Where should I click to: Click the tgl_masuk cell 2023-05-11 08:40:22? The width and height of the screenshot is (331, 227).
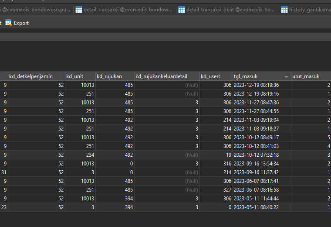(262, 207)
